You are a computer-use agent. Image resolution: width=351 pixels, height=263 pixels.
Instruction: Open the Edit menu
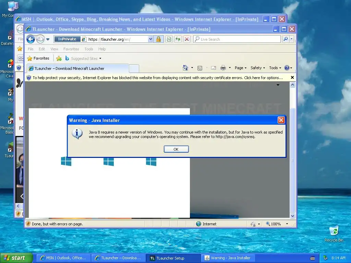[x=42, y=49]
